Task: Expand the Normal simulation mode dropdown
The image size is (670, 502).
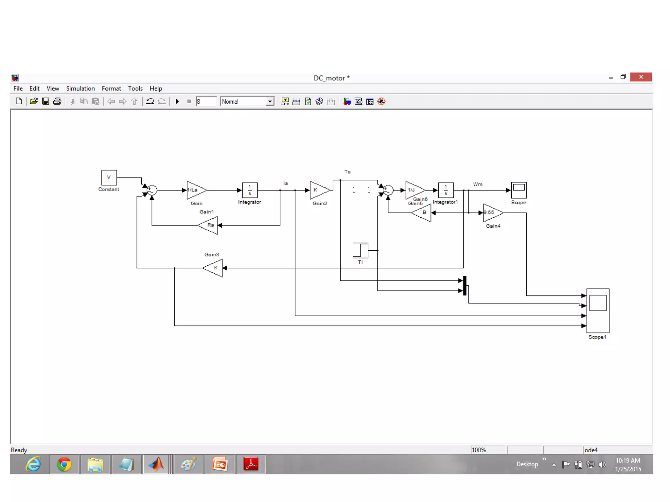Action: click(x=270, y=102)
